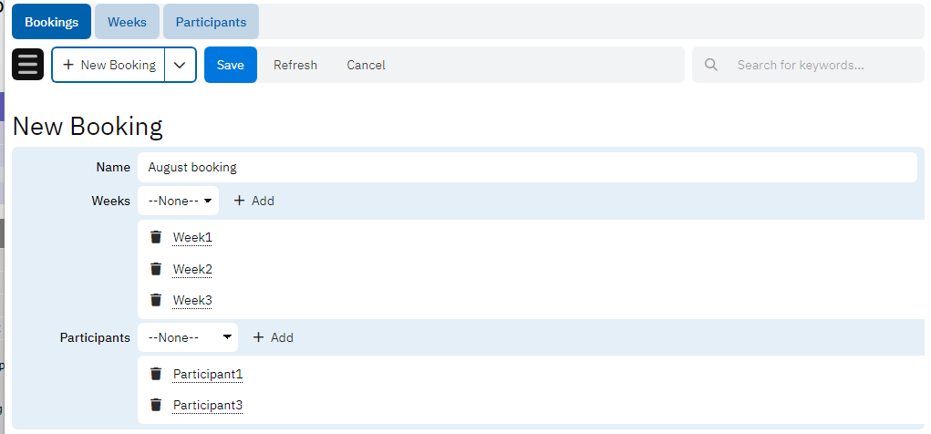Click the trash icon beside Week3

pyautogui.click(x=156, y=300)
